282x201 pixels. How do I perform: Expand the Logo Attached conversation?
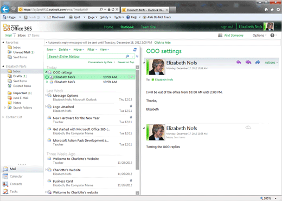pyautogui.click(x=46, y=106)
